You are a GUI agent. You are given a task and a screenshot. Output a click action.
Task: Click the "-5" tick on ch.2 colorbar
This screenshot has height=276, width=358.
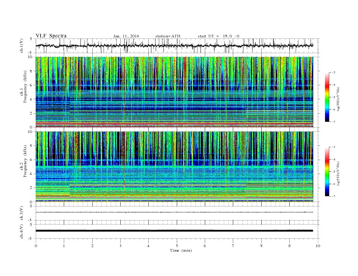pyautogui.click(x=333, y=172)
